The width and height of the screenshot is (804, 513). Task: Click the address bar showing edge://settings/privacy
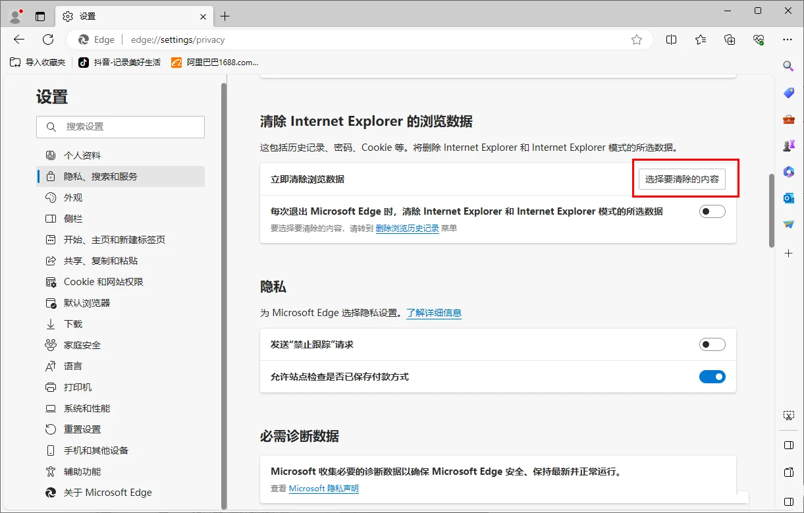359,40
